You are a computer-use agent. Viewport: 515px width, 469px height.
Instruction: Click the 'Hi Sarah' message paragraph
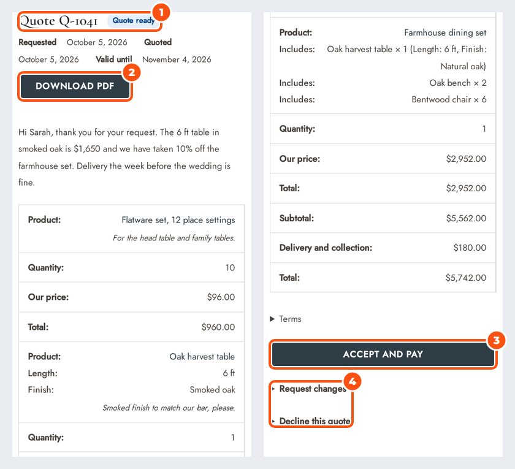[125, 158]
